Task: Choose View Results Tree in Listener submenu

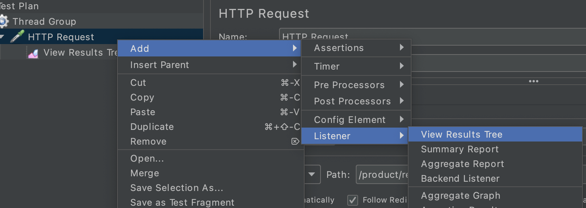Action: click(462, 135)
